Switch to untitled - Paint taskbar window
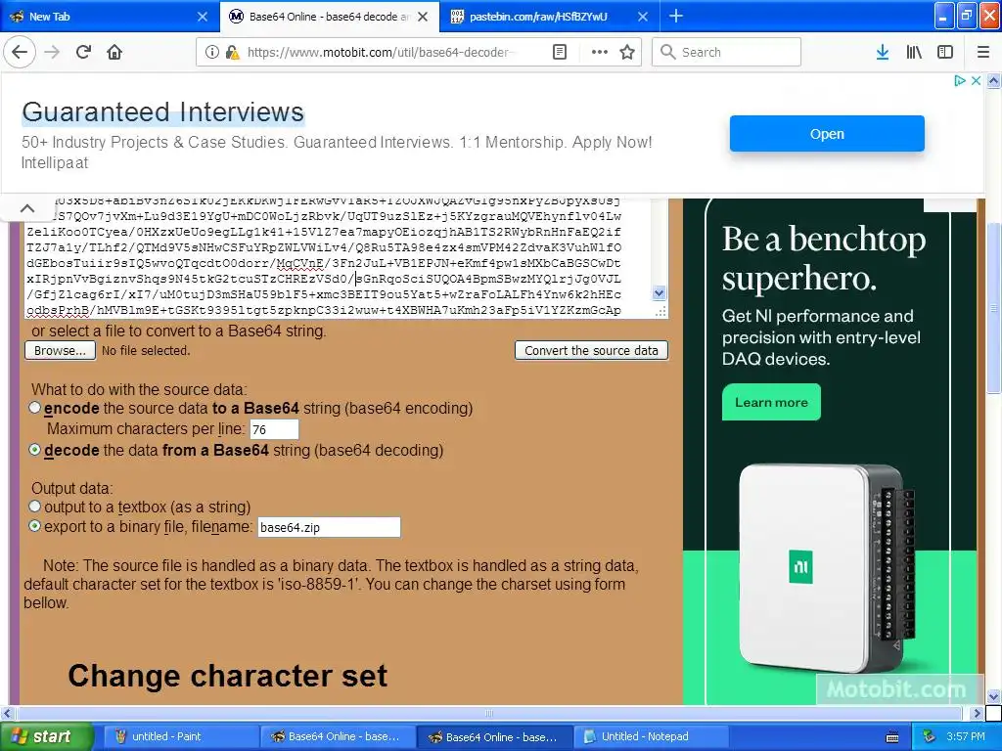Screen dimensions: 1002x751 (180, 736)
